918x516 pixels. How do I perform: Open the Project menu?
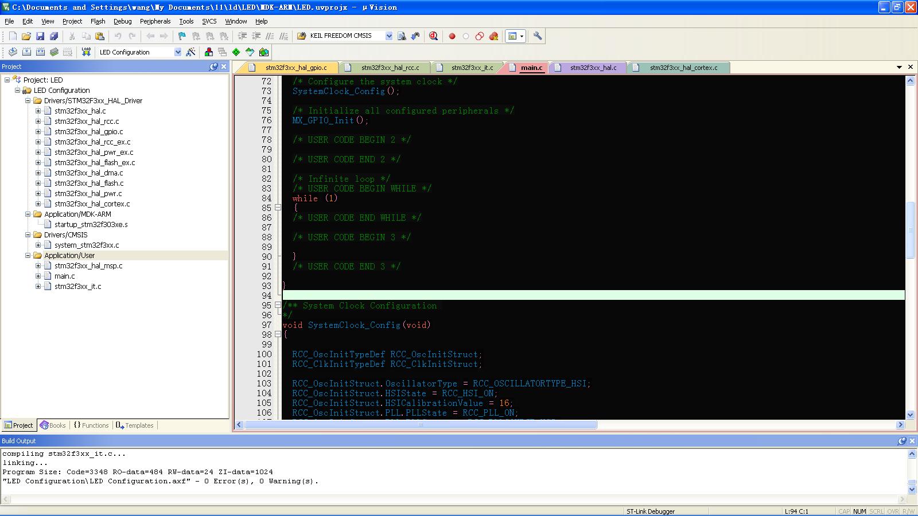click(72, 21)
